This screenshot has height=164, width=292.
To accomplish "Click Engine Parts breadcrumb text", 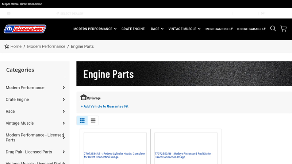I will tap(82, 47).
